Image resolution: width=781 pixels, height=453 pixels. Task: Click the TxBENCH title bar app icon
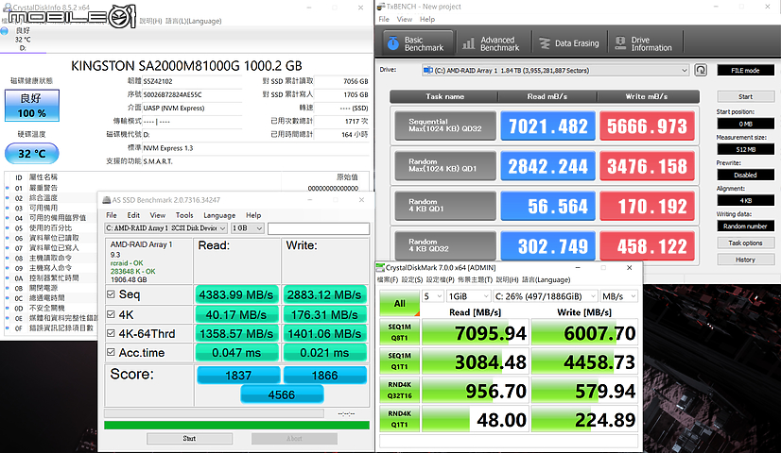(381, 7)
